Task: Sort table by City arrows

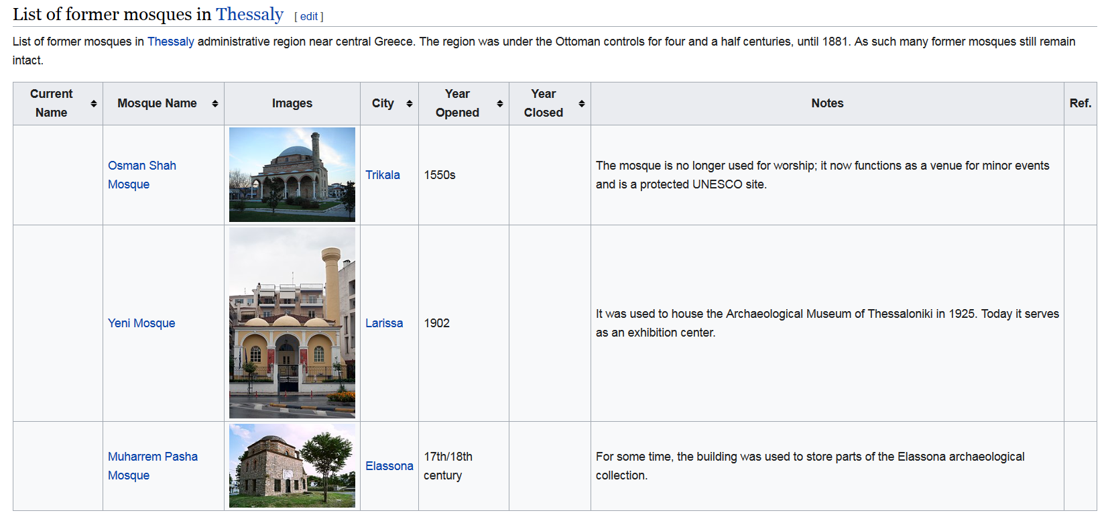Action: [410, 103]
